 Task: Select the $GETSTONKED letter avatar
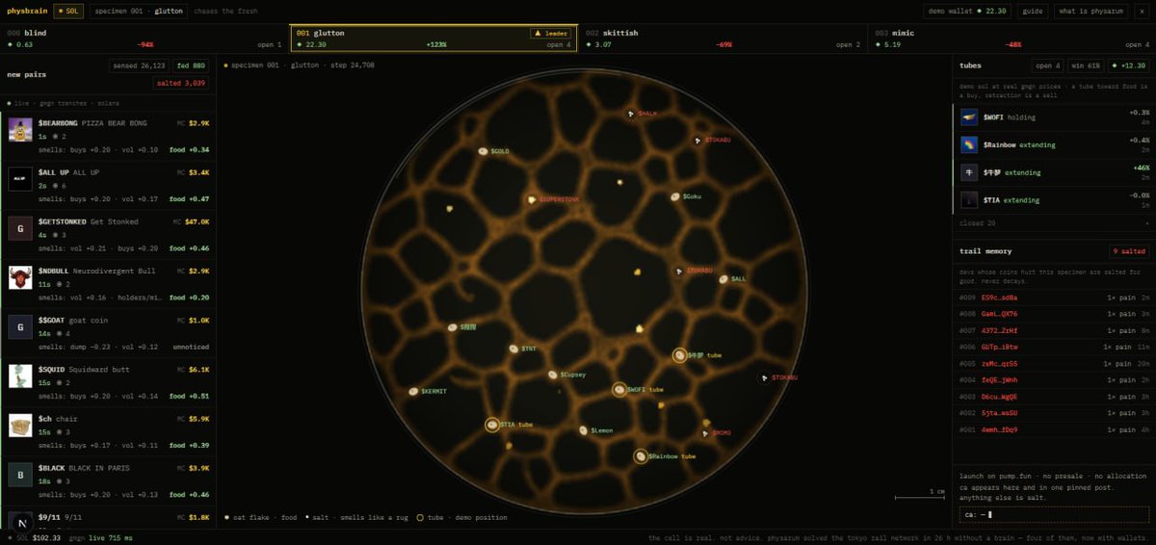click(20, 228)
